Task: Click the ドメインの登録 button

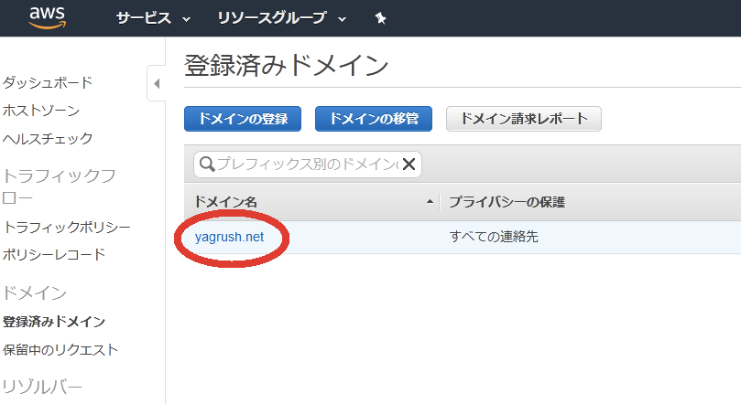Action: click(x=243, y=119)
